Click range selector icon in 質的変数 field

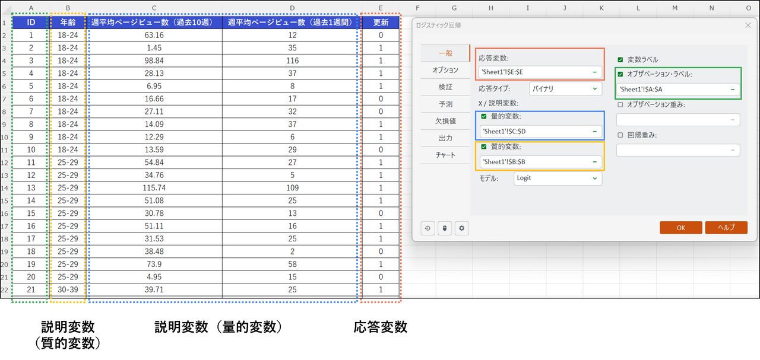594,161
